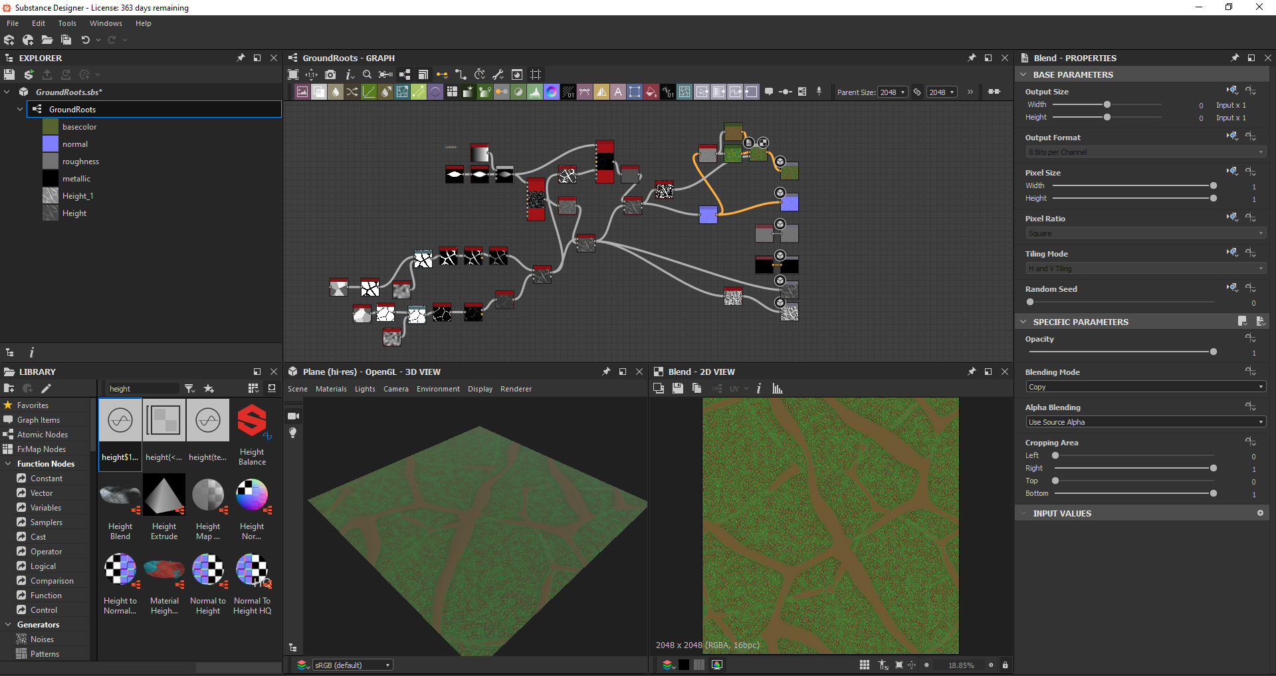Click the magnifier find icon in graph toolbar
The image size is (1276, 676).
(x=367, y=74)
